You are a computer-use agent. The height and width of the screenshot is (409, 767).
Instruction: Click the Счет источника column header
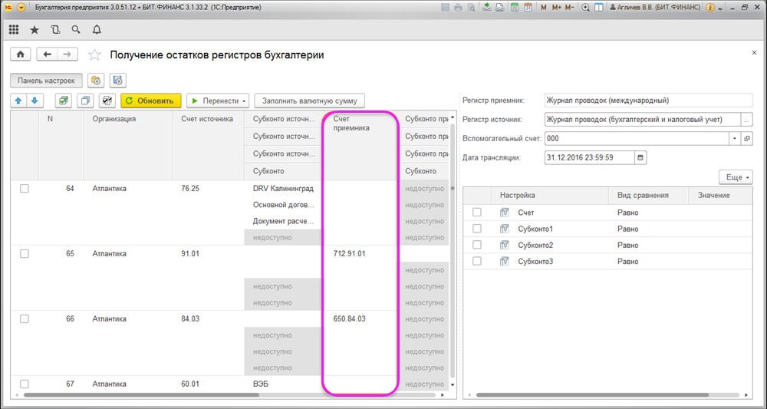[207, 119]
